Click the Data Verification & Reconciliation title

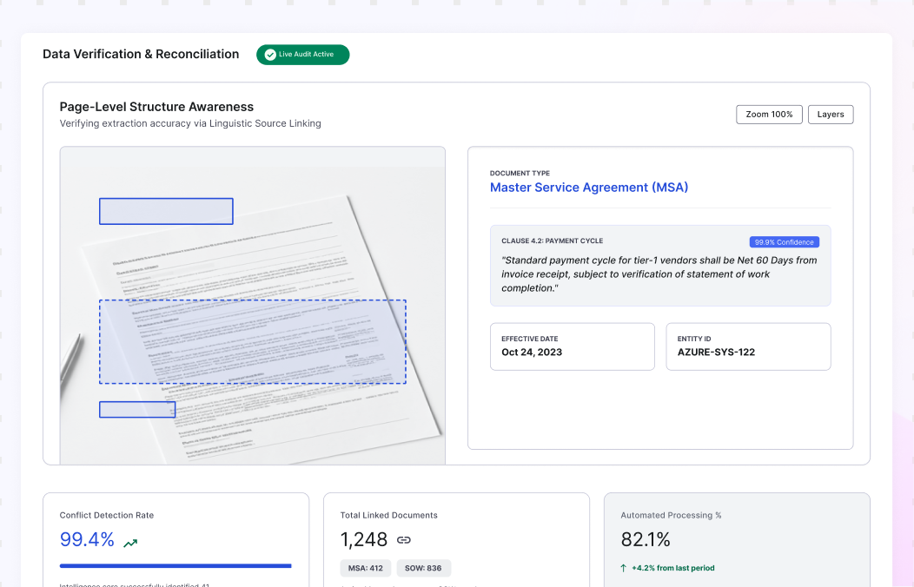141,54
